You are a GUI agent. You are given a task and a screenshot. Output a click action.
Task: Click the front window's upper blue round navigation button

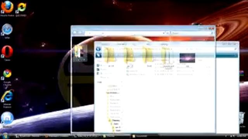click(98, 49)
